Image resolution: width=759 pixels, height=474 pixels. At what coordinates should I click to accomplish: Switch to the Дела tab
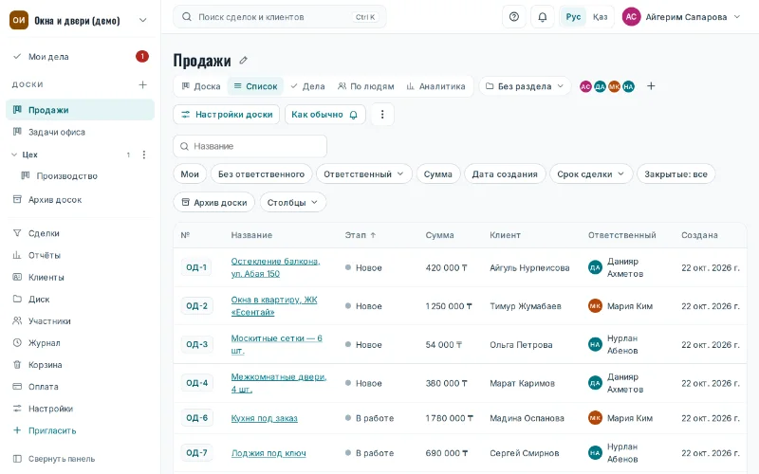[307, 86]
